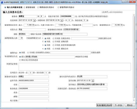
Task: Click the arbitration committee name field
Action: pyautogui.click(x=50, y=57)
